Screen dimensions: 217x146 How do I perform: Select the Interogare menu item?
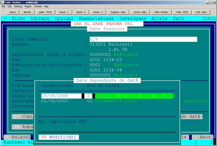click(x=133, y=18)
